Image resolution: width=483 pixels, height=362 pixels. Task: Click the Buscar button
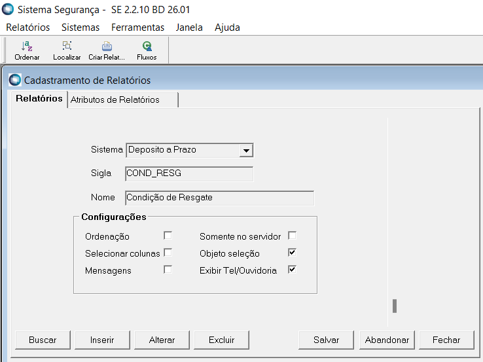point(43,340)
